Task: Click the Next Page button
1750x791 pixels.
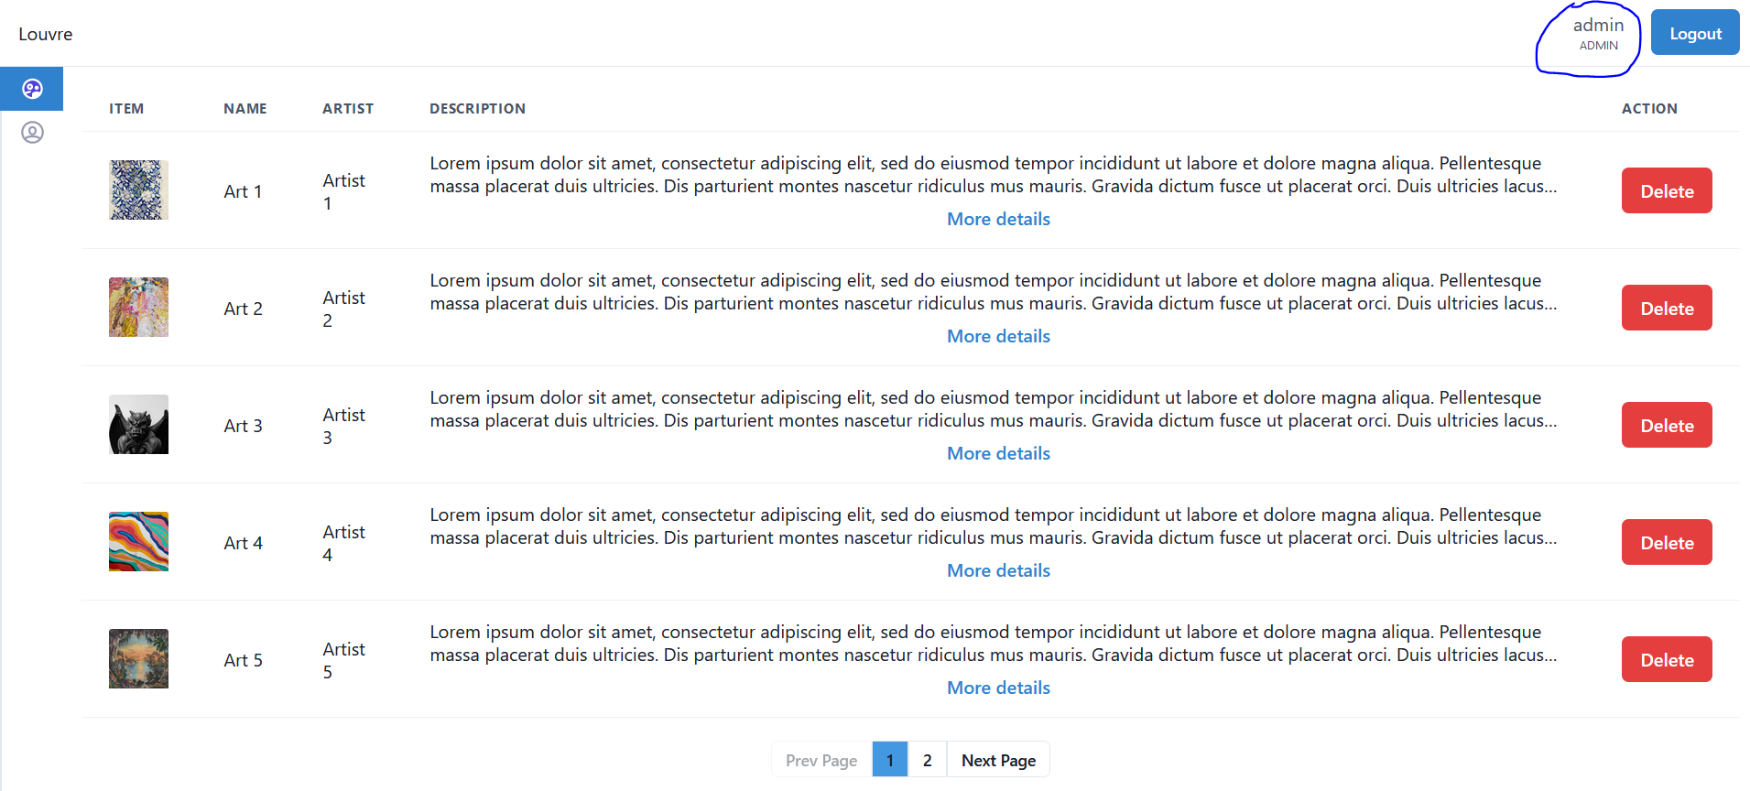Action: [x=998, y=760]
